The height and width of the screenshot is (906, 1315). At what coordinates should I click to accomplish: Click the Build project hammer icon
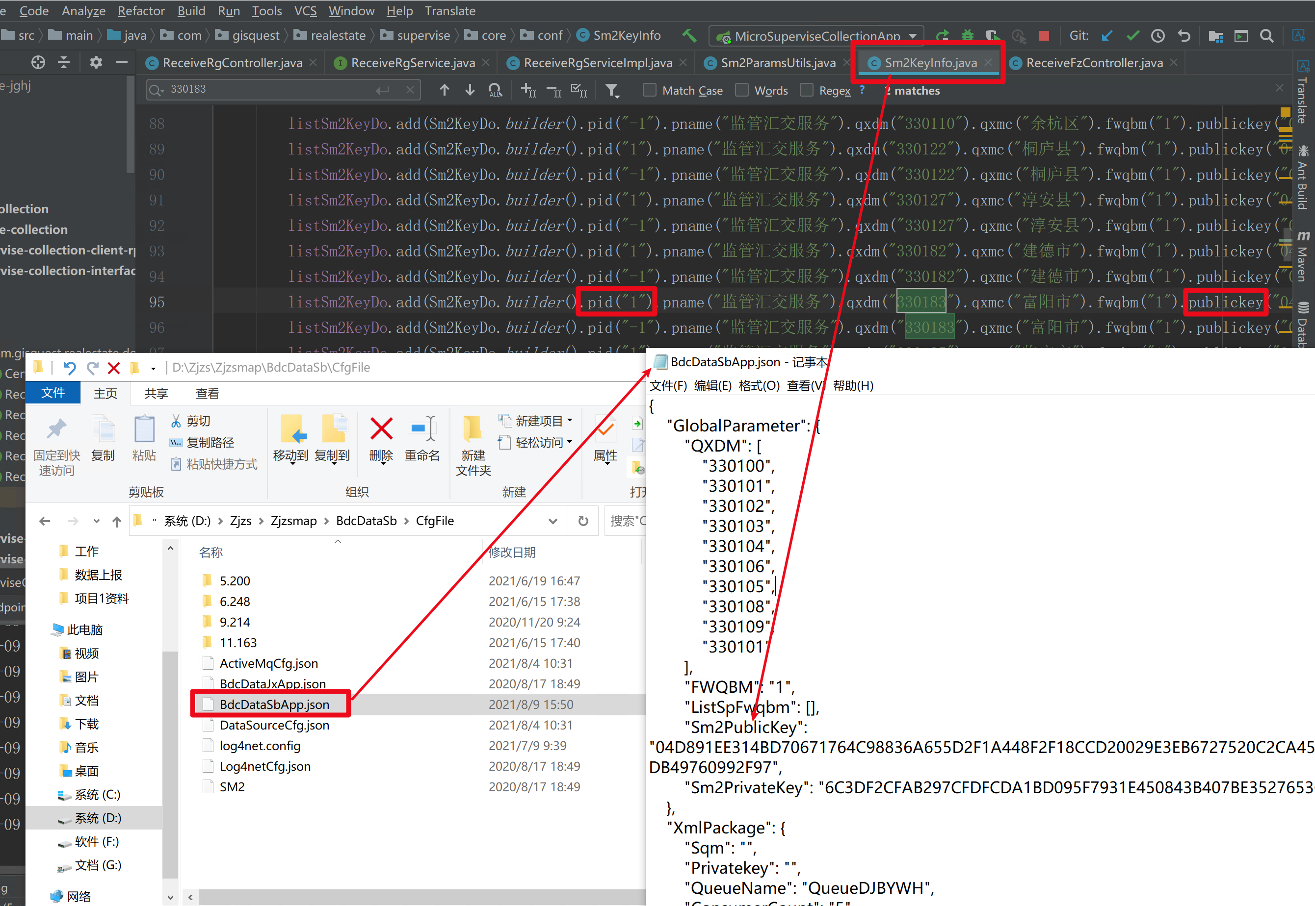click(x=689, y=36)
